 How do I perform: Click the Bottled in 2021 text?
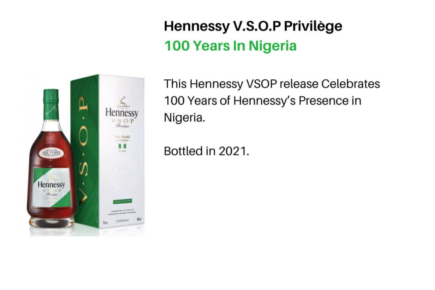(206, 151)
